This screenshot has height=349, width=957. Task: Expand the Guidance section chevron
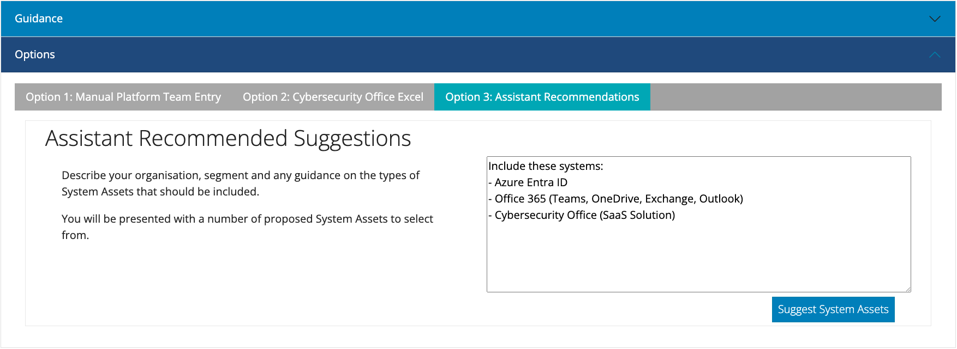[935, 19]
